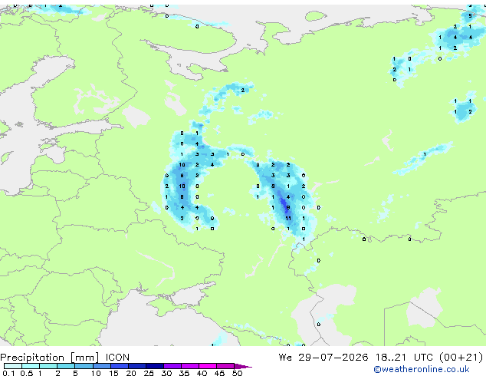
Task: Click the legend swatch between 0.5 and 1
Action: (x=31, y=366)
